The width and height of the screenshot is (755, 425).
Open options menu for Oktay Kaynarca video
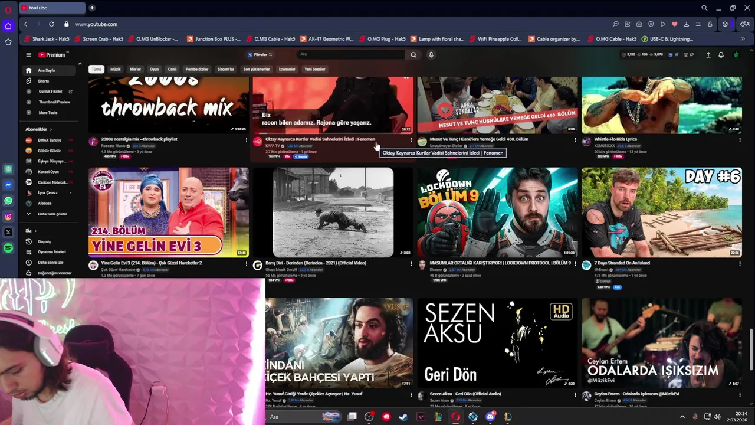click(x=411, y=140)
